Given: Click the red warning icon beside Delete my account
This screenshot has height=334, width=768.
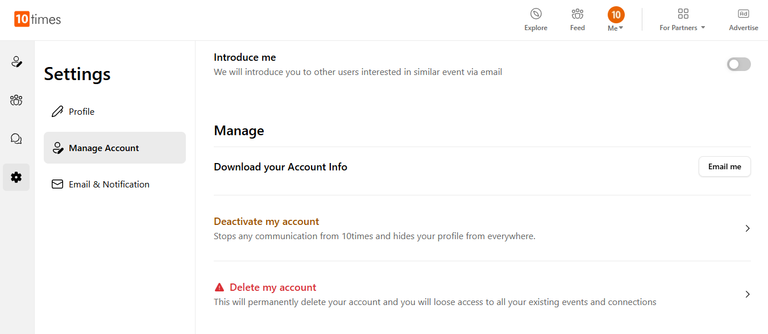Looking at the screenshot, I should 219,287.
